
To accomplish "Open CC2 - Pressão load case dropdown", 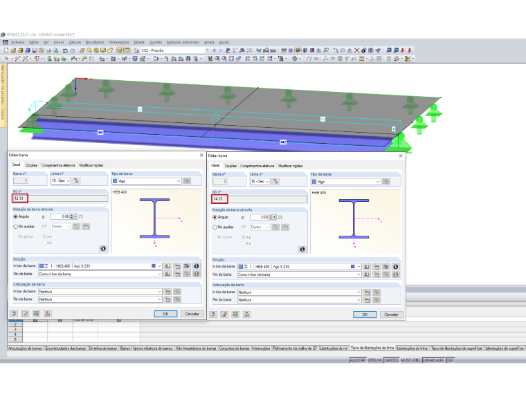I will [207, 50].
